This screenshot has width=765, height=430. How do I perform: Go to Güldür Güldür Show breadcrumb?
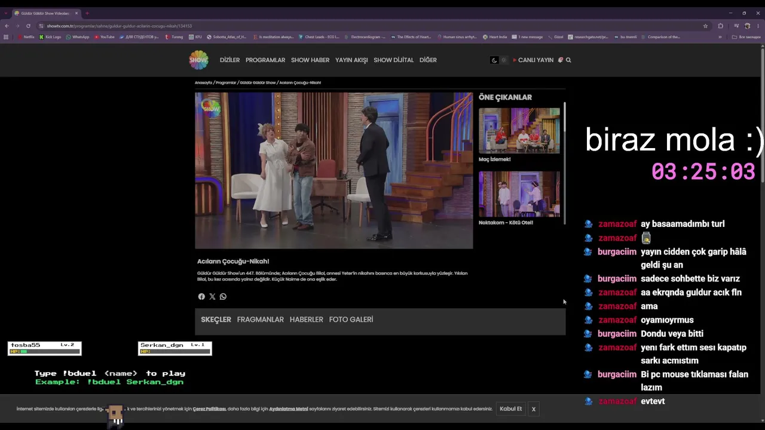(x=258, y=83)
